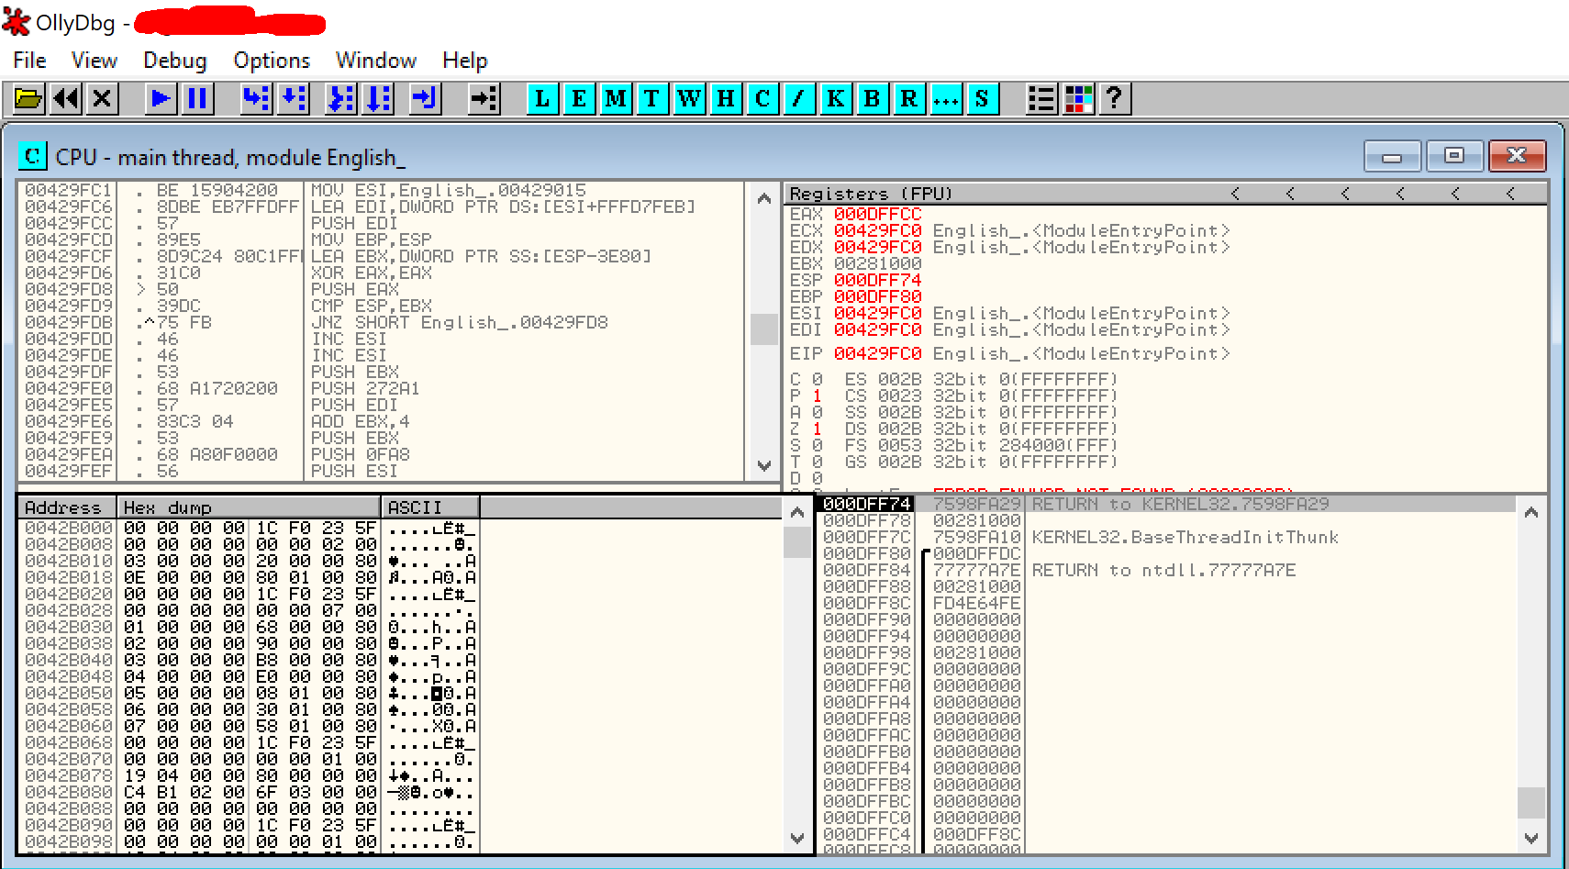
Task: Click the Registers (FPU) header bar
Action: pyautogui.click(x=1165, y=194)
